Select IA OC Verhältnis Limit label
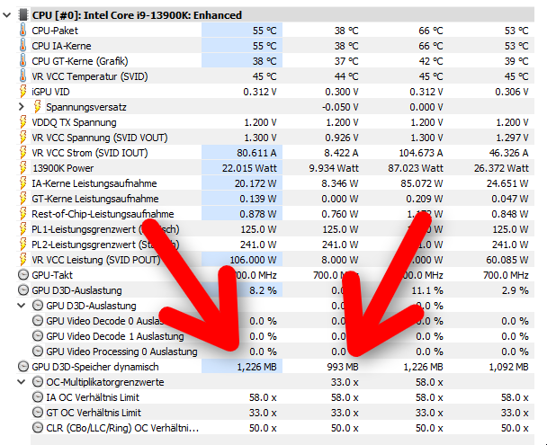Viewport: 547px width, 445px height. click(93, 397)
